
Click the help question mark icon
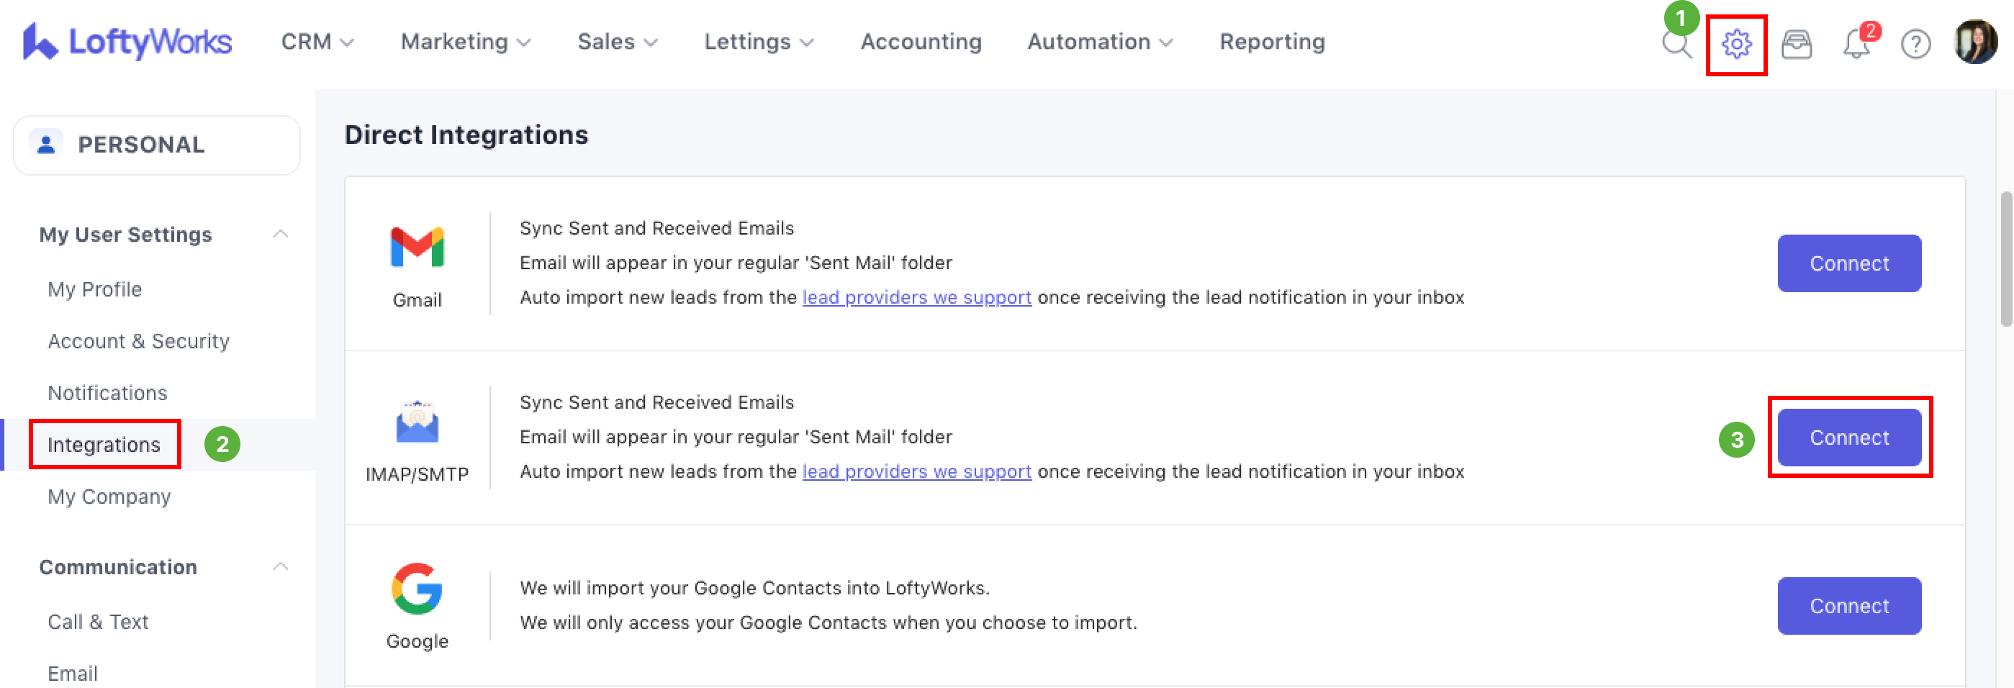pyautogui.click(x=1915, y=45)
